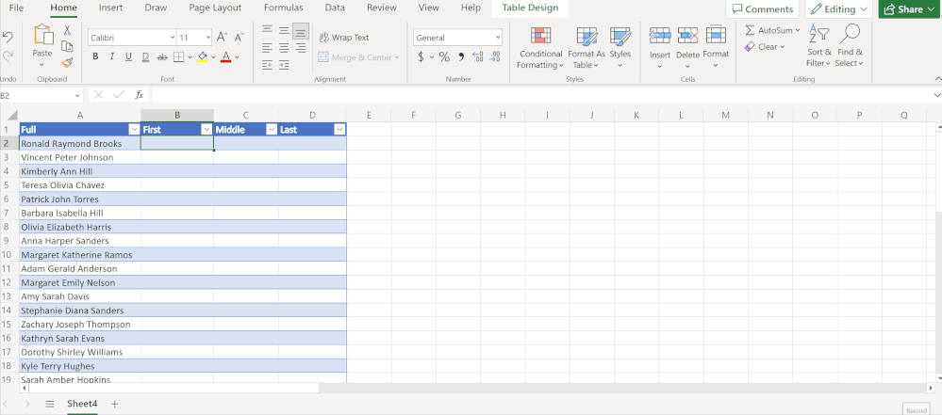942x415 pixels.
Task: Apply the Comma Style format
Action: (461, 57)
